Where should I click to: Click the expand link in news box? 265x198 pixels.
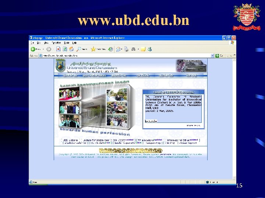151,121
